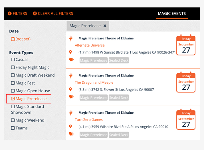Set the date via (not set) link

coord(23,39)
